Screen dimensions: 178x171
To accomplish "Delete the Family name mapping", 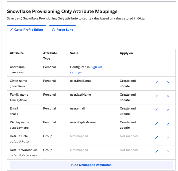I will 168,96.
